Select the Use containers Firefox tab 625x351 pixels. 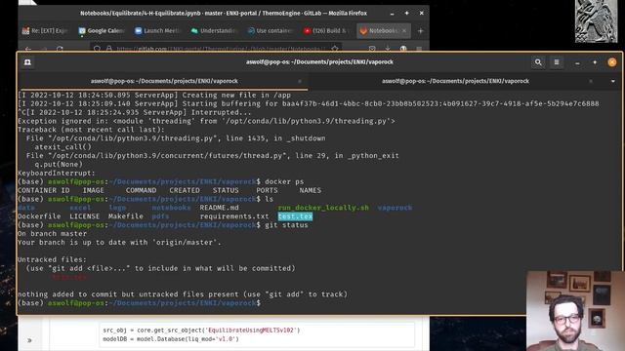coord(271,30)
